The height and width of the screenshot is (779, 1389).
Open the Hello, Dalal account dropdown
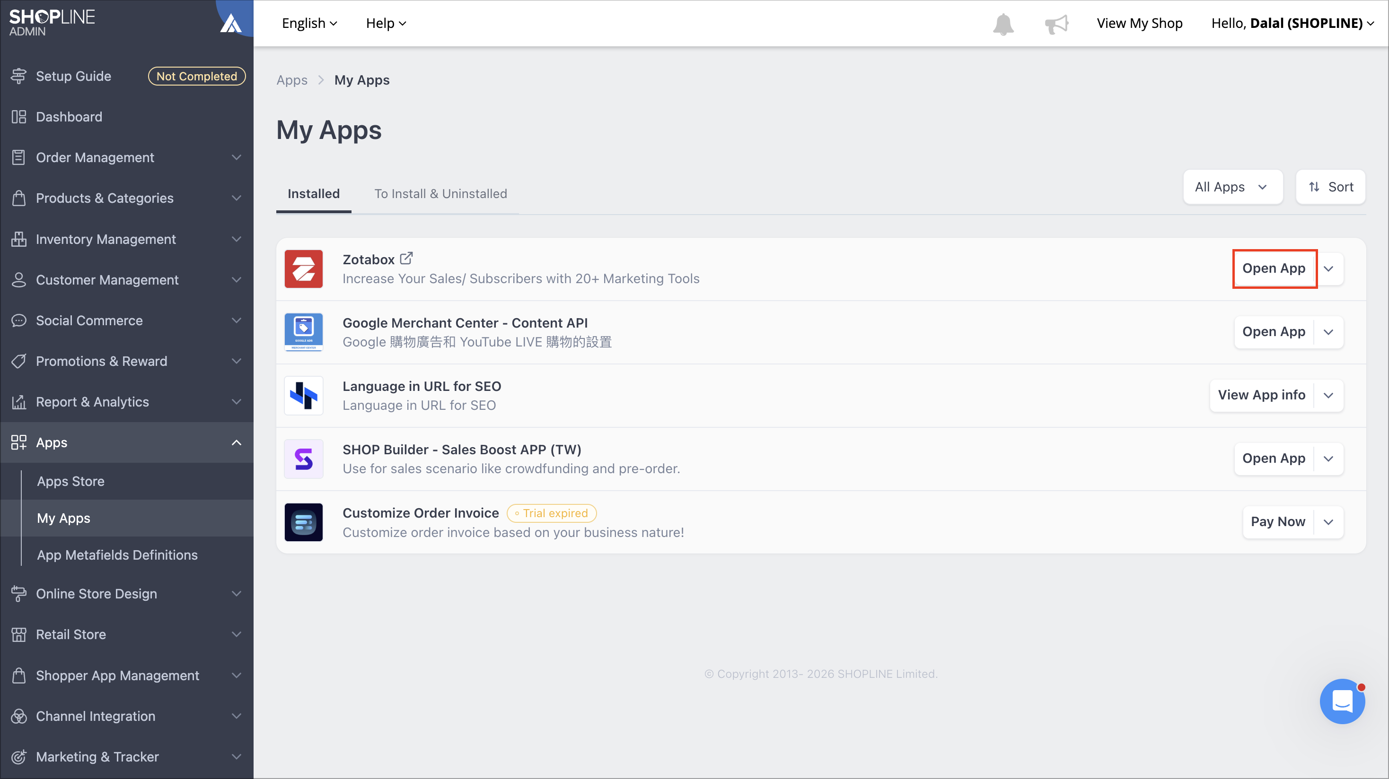pos(1292,23)
